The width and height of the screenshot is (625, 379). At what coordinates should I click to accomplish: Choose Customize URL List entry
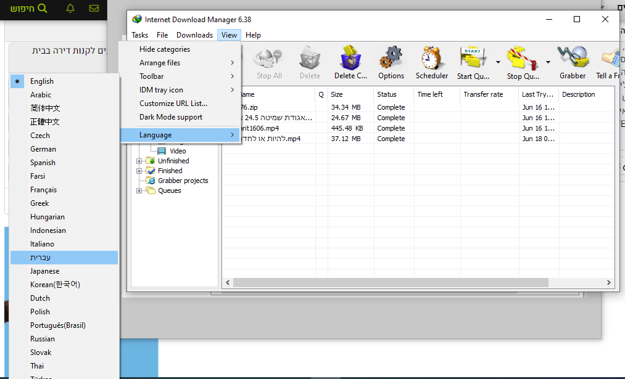(180, 103)
